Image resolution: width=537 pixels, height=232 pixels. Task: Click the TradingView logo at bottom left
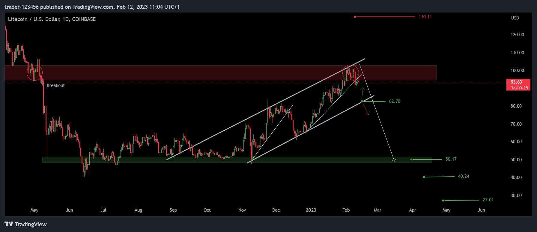pyautogui.click(x=26, y=224)
